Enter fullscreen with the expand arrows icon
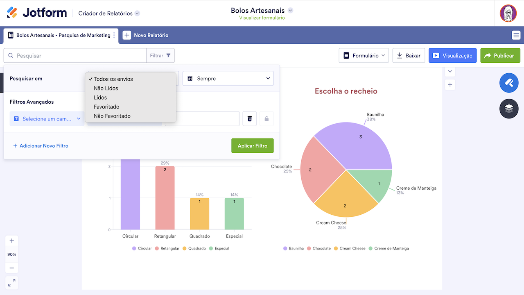524x295 pixels. [x=11, y=283]
